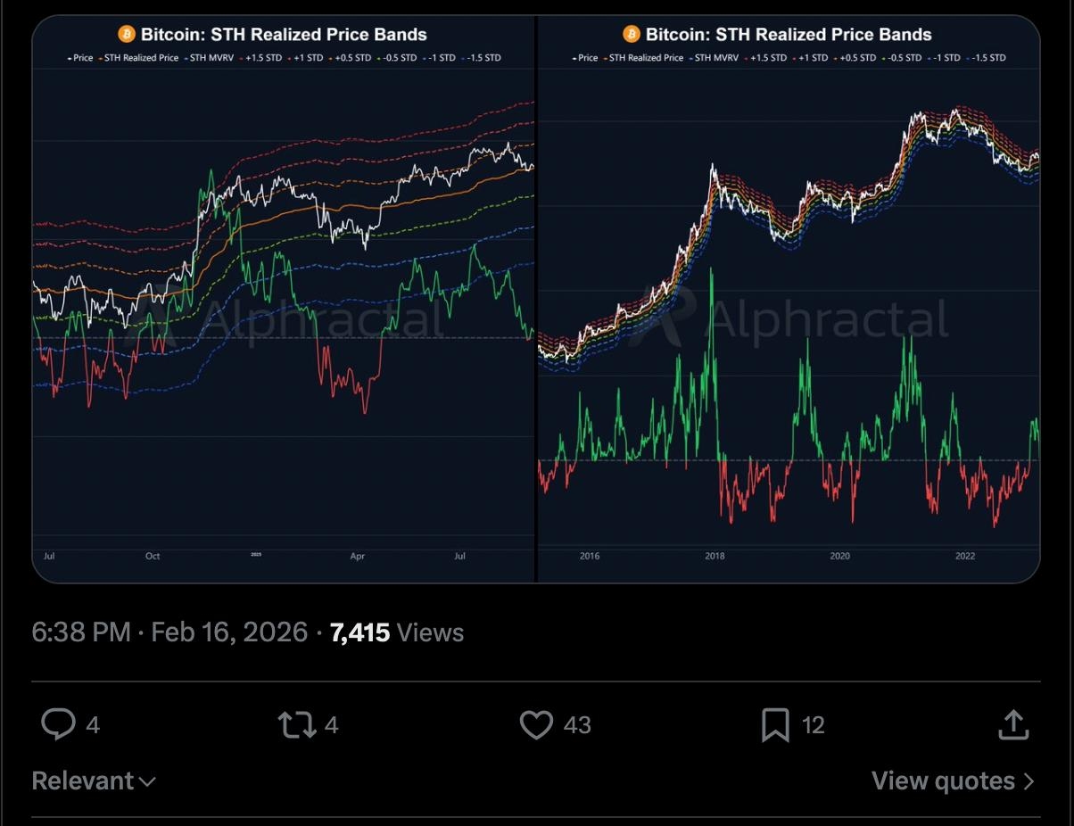Click STH MVRV in the left chart legend

click(211, 58)
